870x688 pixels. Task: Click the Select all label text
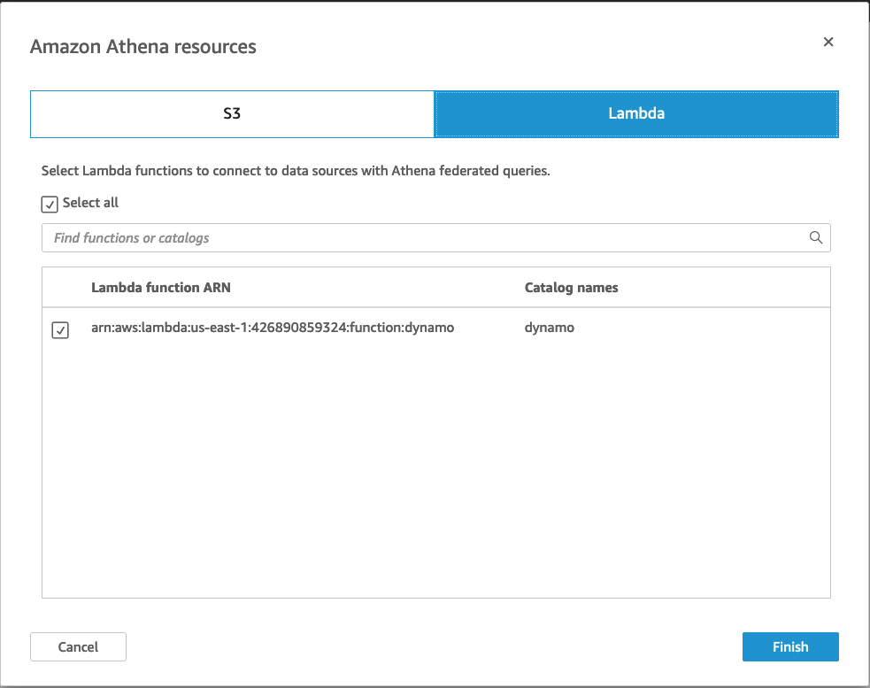point(90,203)
